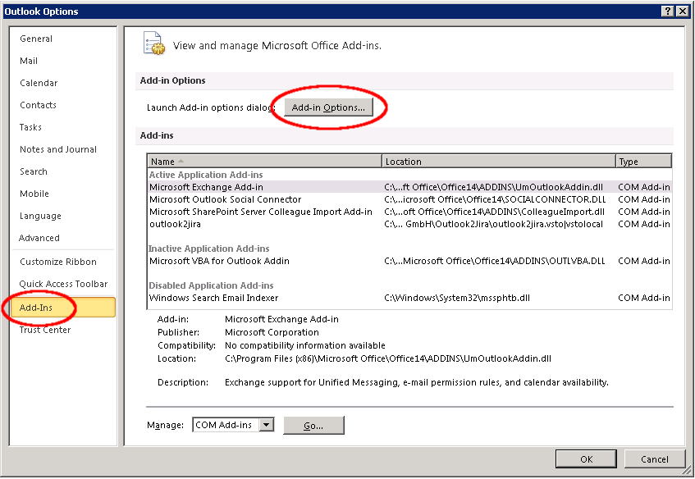This screenshot has width=695, height=479.
Task: Select the Quick Access Toolbar category
Action: coord(63,284)
